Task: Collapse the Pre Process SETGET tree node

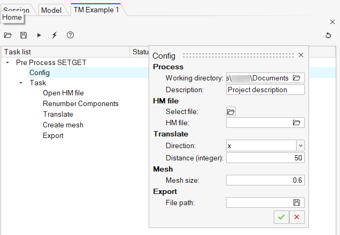Action: [7, 62]
